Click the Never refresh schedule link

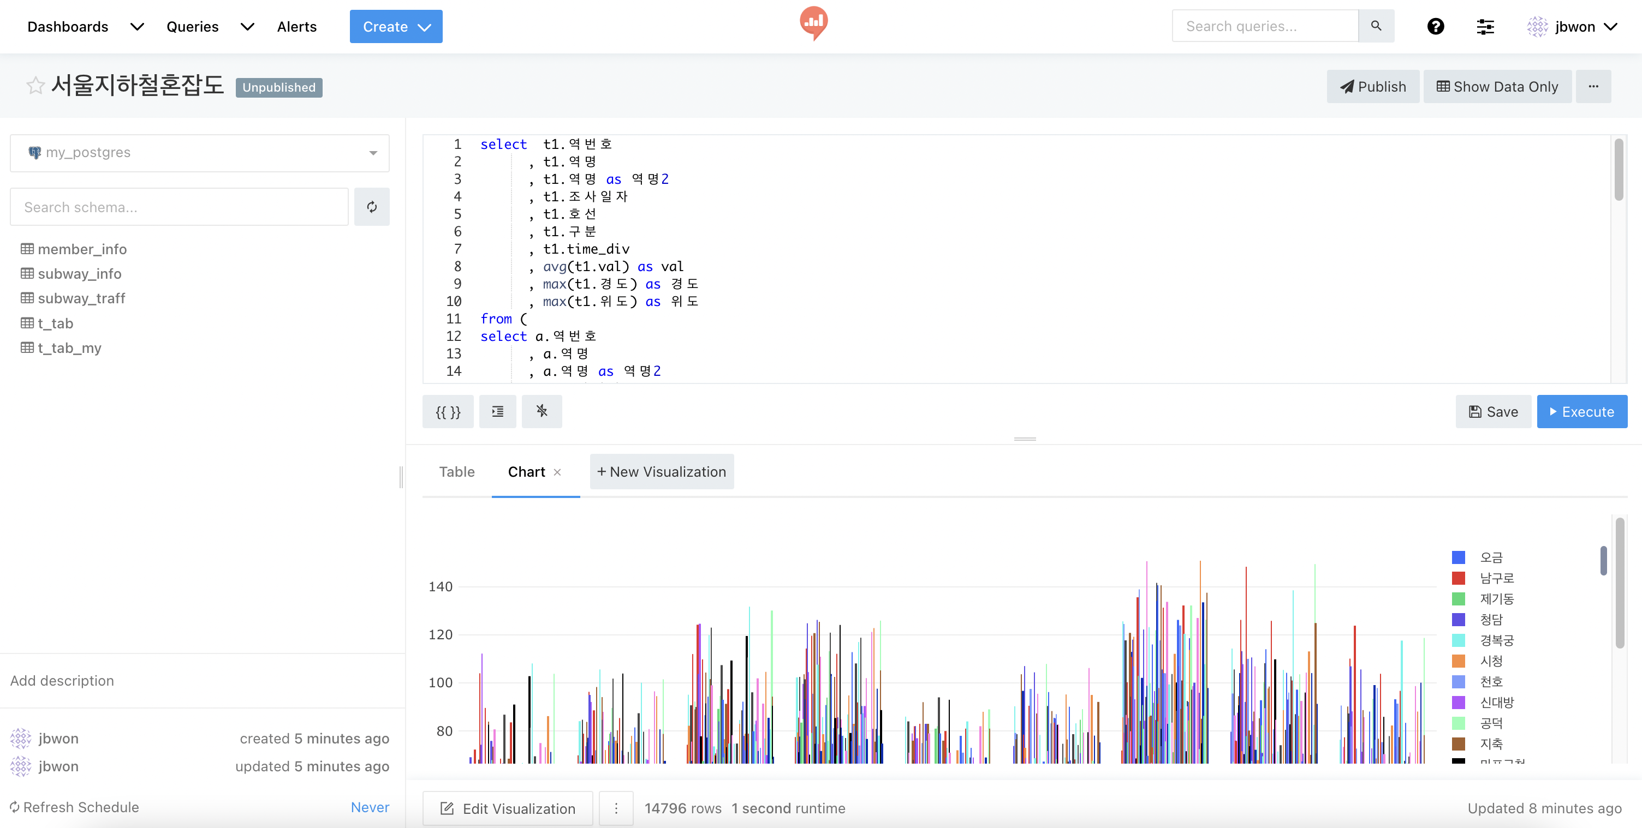pyautogui.click(x=370, y=807)
